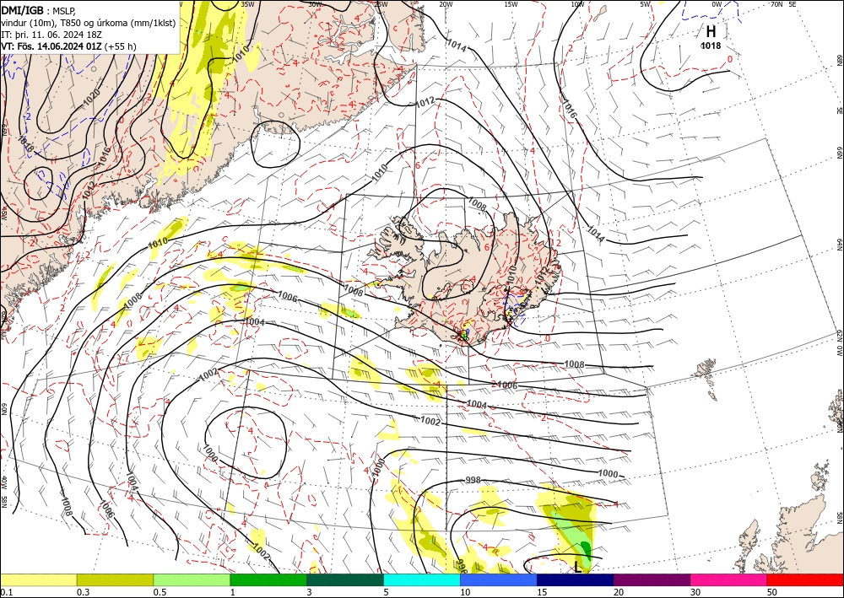The width and height of the screenshot is (844, 598).
Task: Select the red 50 mm legend swatch
Action: [805, 579]
